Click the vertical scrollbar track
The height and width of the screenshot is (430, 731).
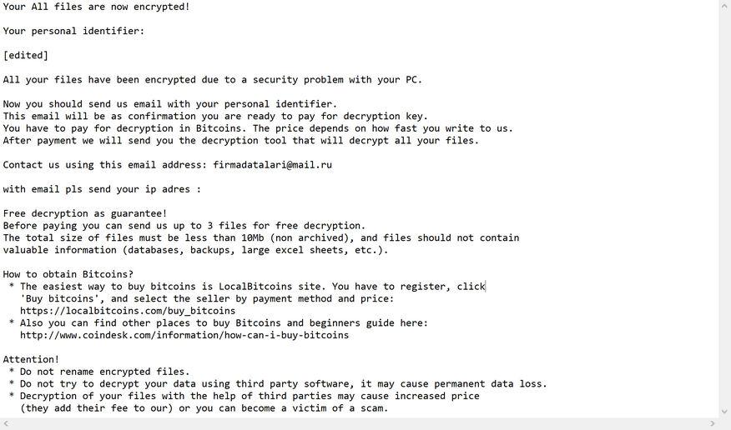724,208
